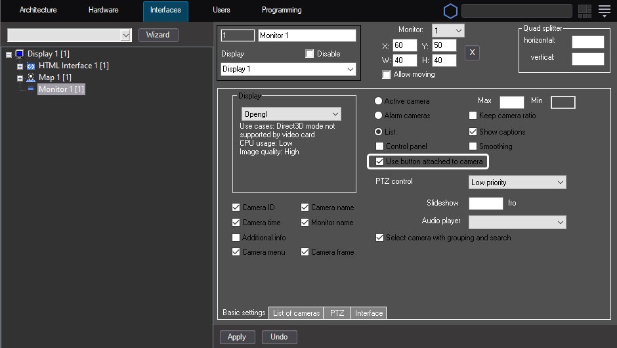
Task: Open the PTZ control priority dropdown
Action: tap(517, 183)
